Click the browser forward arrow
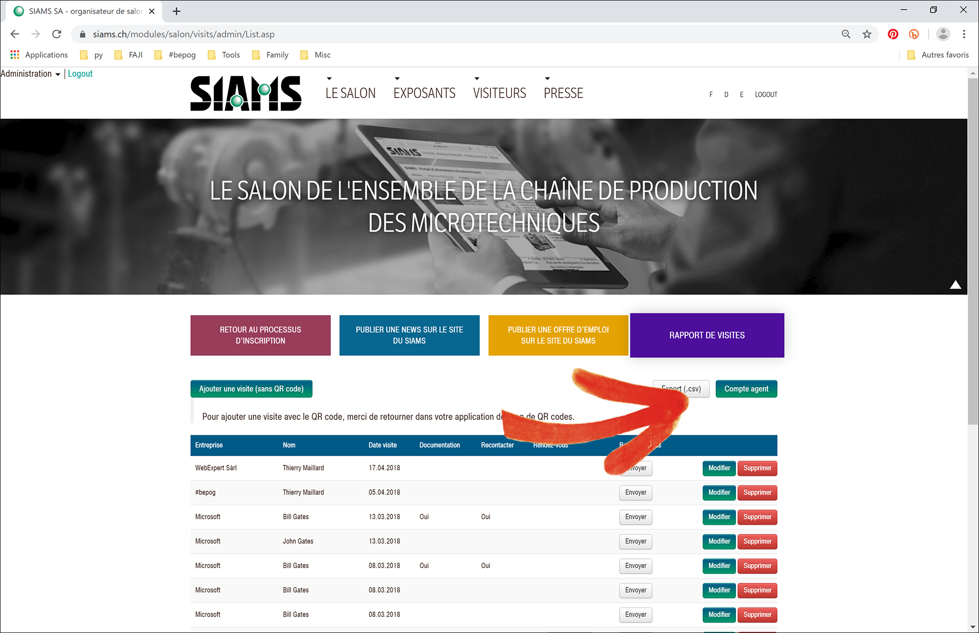979x633 pixels. tap(36, 34)
